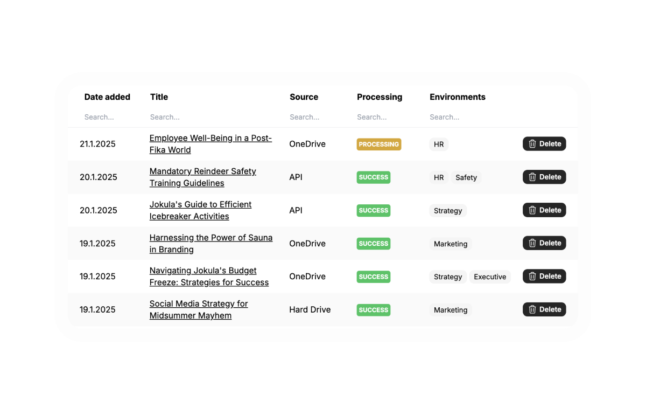Delete the Budget Freeze document
The height and width of the screenshot is (414, 646).
544,277
